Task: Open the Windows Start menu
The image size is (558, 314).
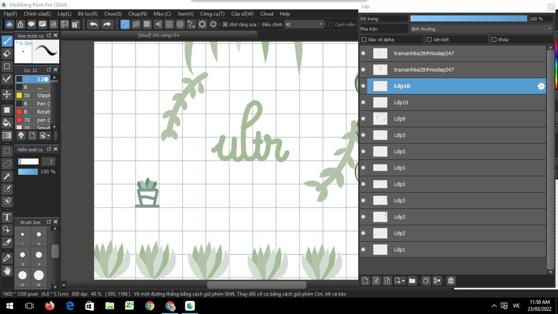Action: (10, 306)
